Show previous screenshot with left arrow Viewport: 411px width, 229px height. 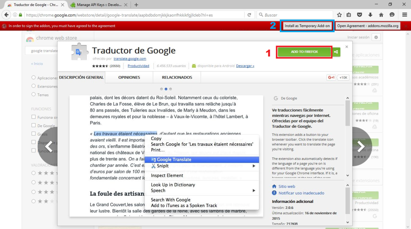[49, 146]
